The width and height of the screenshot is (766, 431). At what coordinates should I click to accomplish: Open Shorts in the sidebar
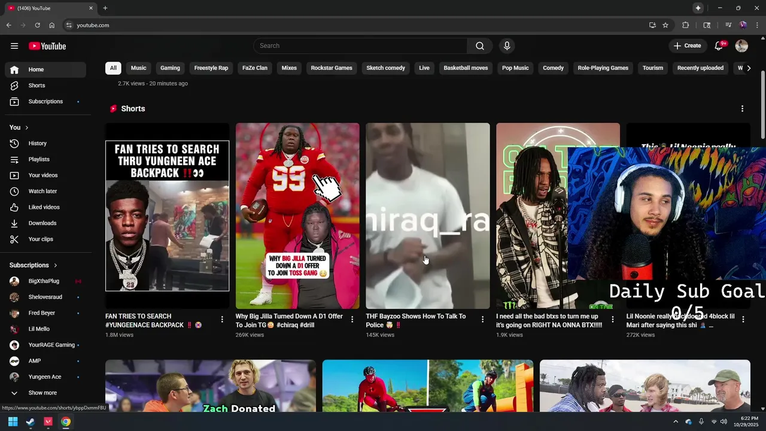point(45,86)
